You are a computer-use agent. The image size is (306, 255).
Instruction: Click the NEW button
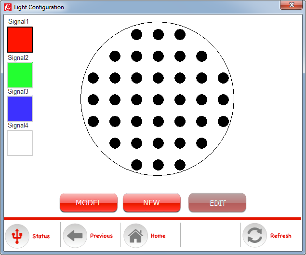[152, 202]
